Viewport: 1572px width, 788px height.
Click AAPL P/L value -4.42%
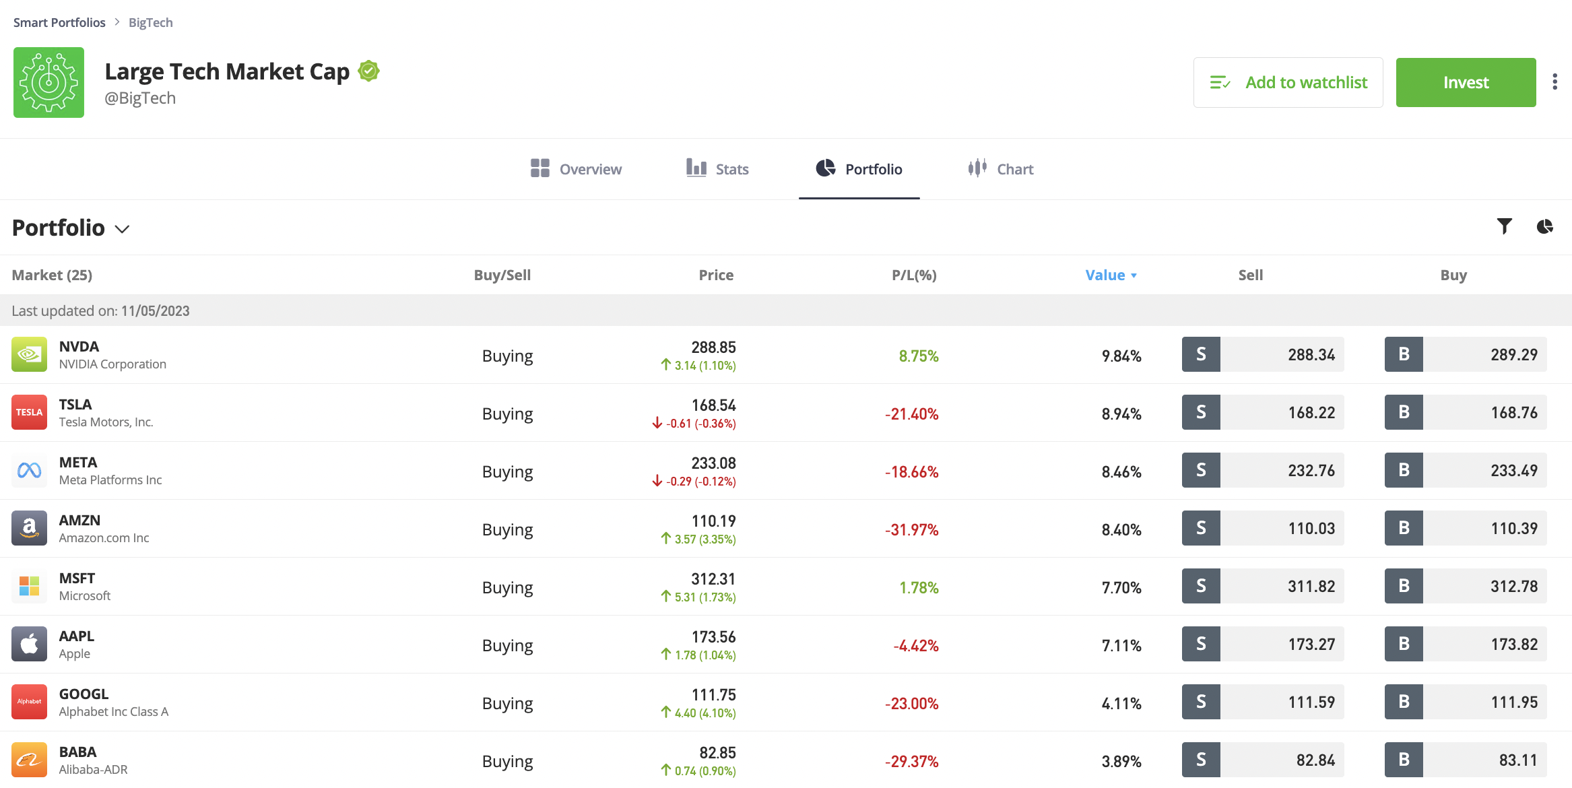pyautogui.click(x=916, y=645)
